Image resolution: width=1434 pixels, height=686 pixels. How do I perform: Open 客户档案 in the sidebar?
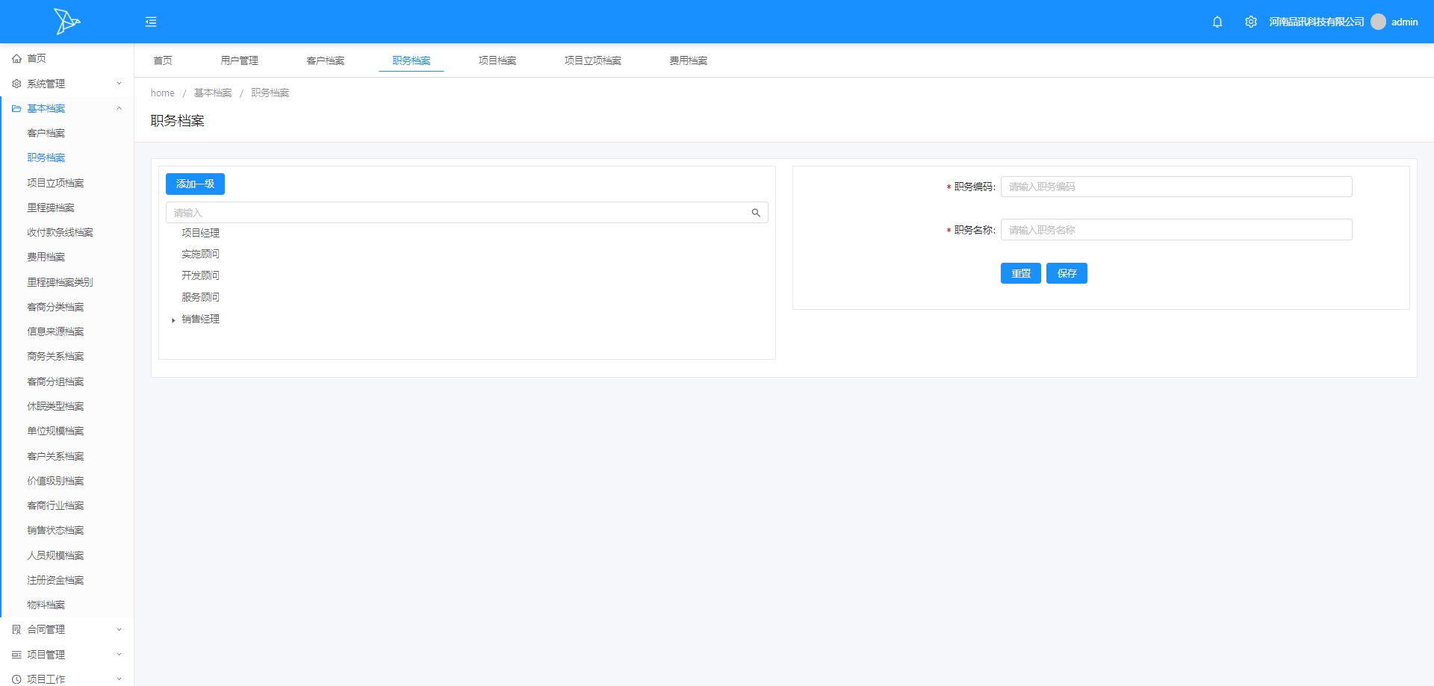coord(46,133)
